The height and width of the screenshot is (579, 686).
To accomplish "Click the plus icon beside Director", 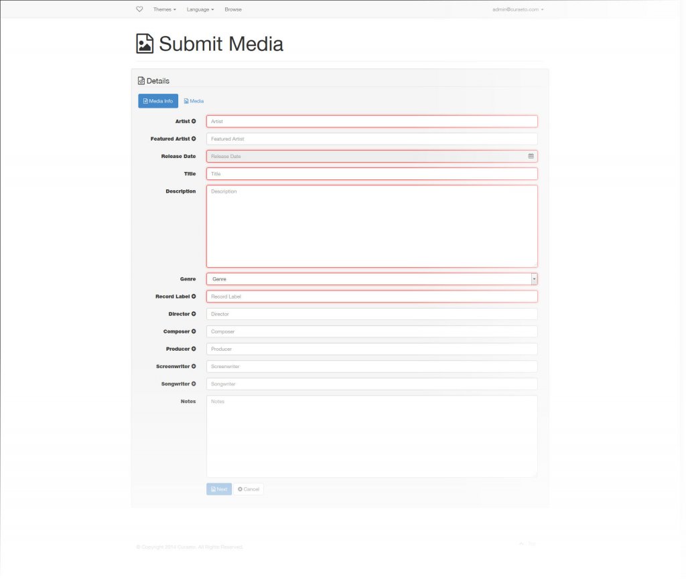I will 194,314.
